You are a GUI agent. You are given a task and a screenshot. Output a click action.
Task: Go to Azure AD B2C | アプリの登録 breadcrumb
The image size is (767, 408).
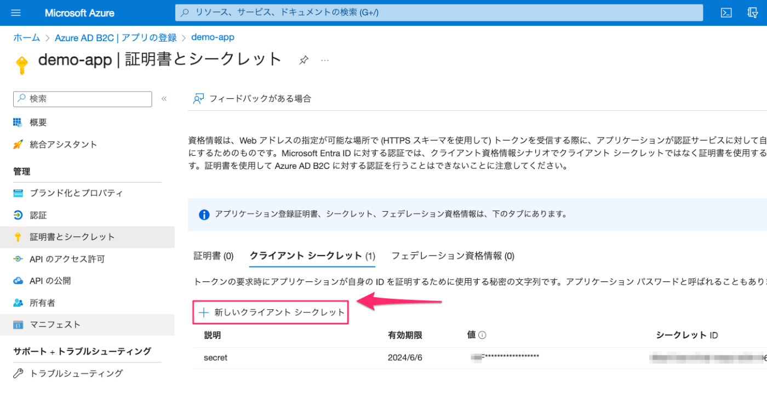pyautogui.click(x=116, y=37)
